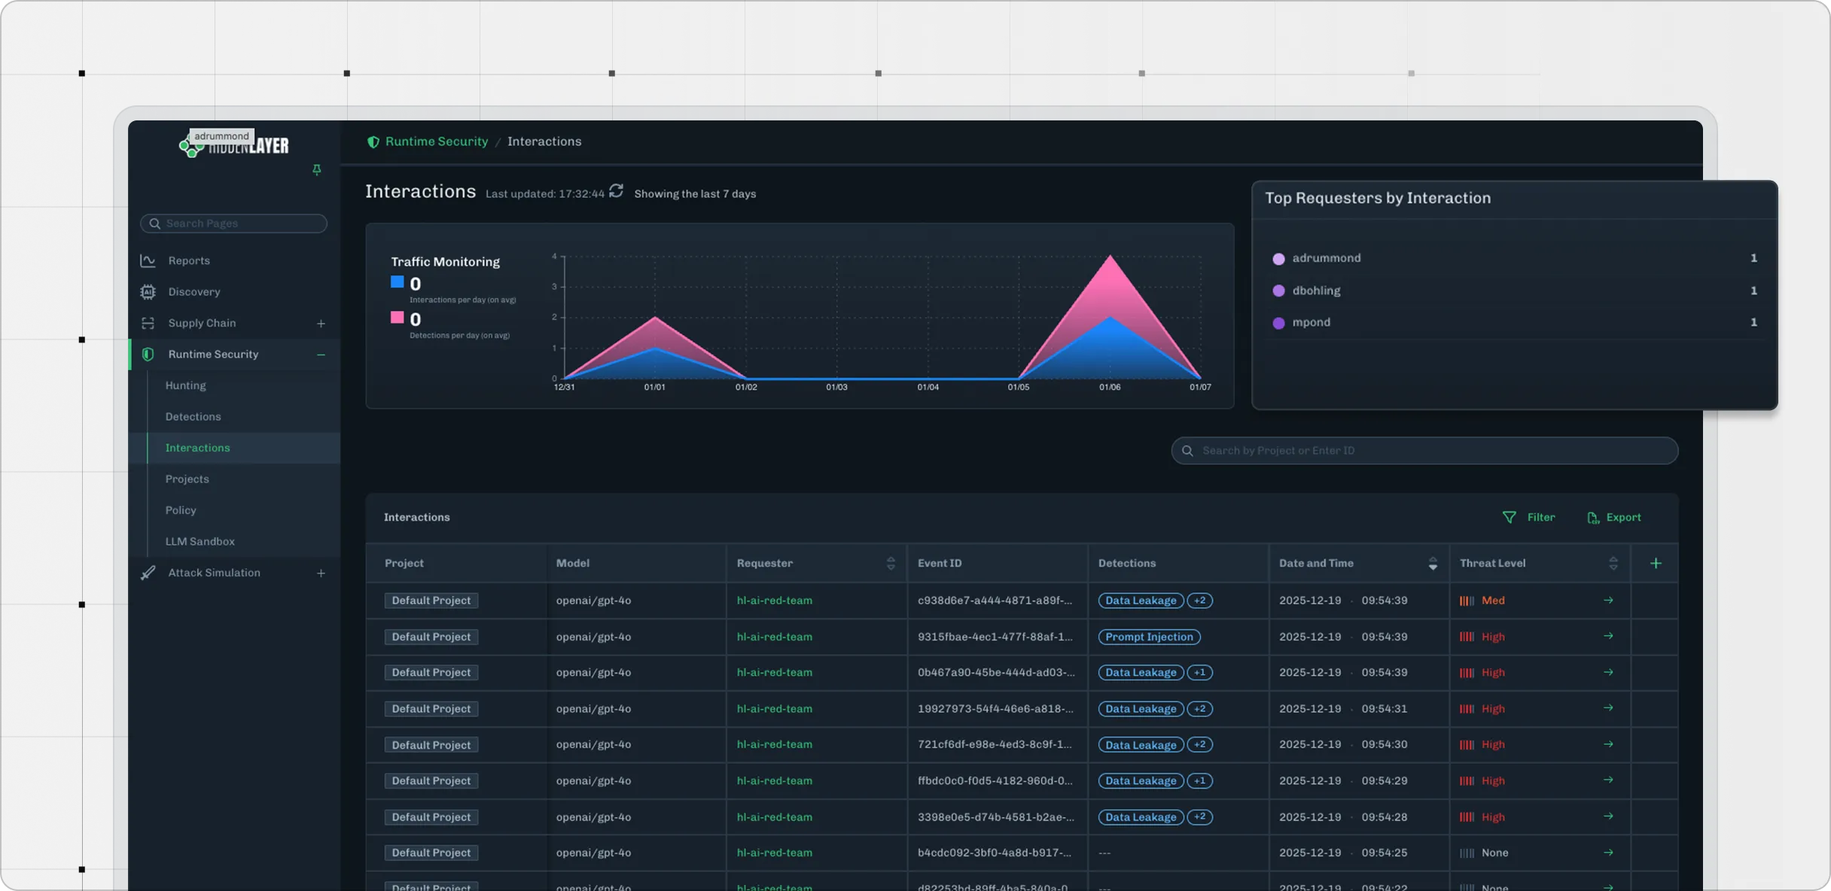Click the pin icon in the sidebar
The height and width of the screenshot is (891, 1831).
[x=317, y=170]
